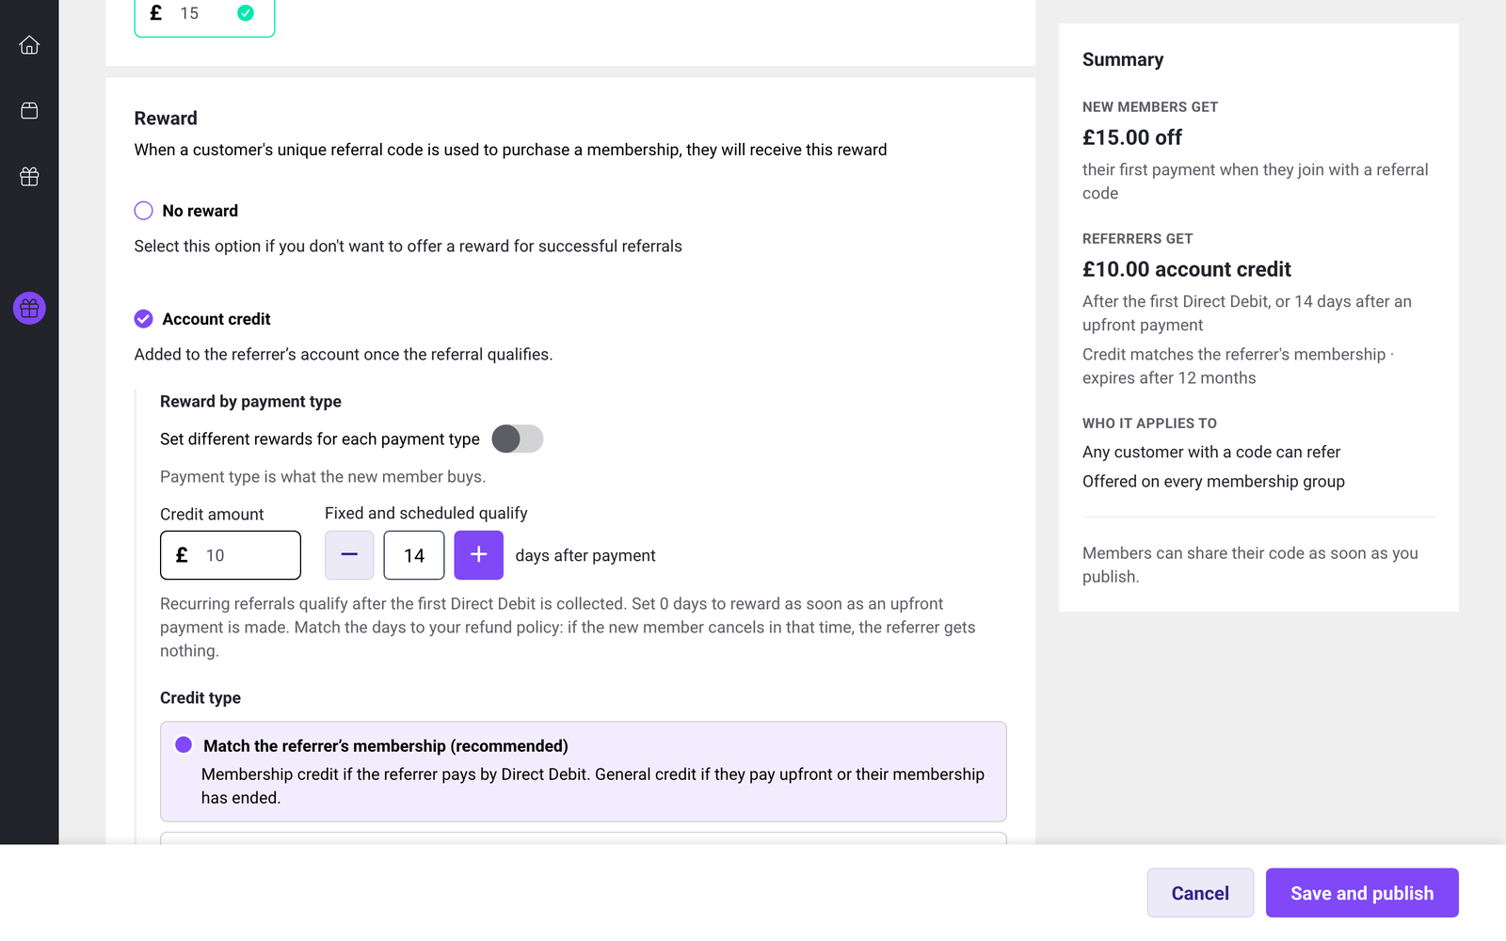Click the £15 discount amount field
1506x941 pixels.
click(204, 14)
